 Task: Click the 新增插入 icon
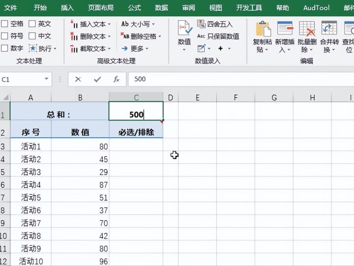click(x=285, y=28)
